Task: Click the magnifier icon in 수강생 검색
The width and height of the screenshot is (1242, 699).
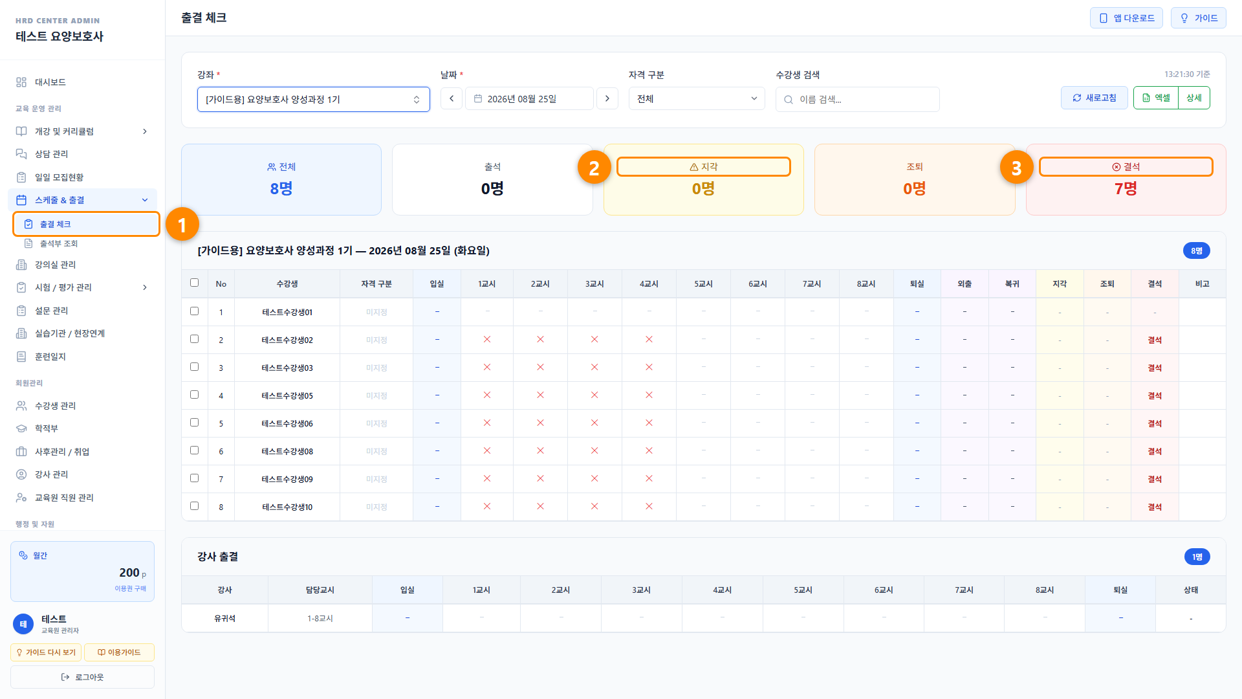Action: pyautogui.click(x=789, y=100)
